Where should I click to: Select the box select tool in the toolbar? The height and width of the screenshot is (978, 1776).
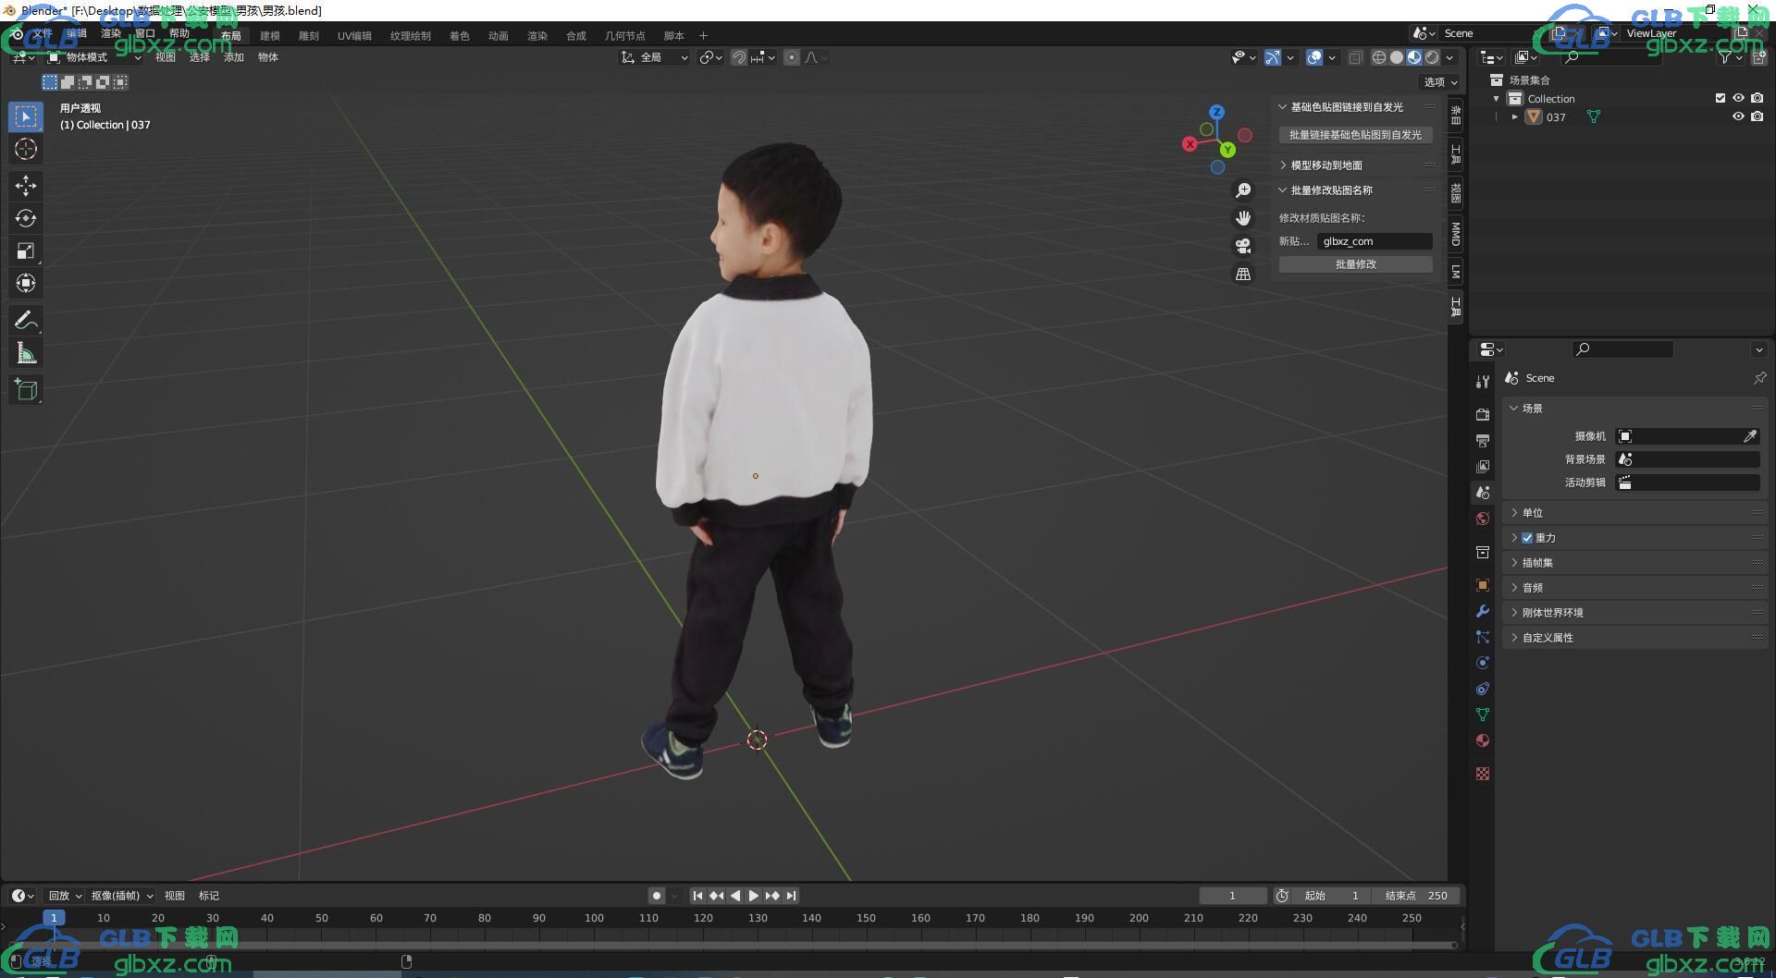point(26,116)
